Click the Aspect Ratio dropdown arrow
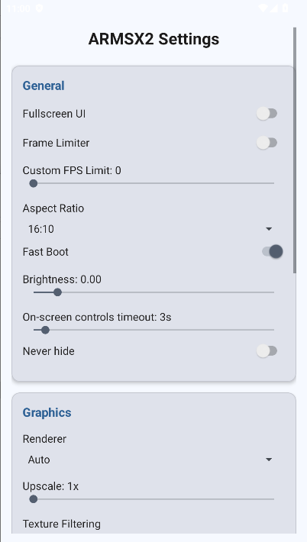The width and height of the screenshot is (307, 542). tap(269, 229)
